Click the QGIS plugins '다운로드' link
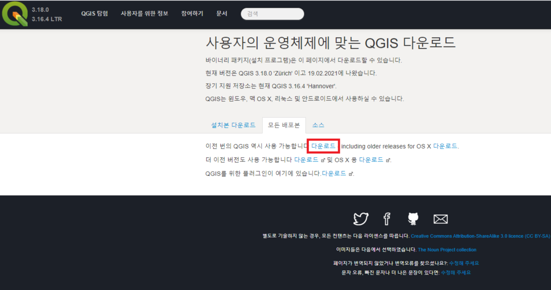Viewport: 551px width, 290px height. [334, 173]
